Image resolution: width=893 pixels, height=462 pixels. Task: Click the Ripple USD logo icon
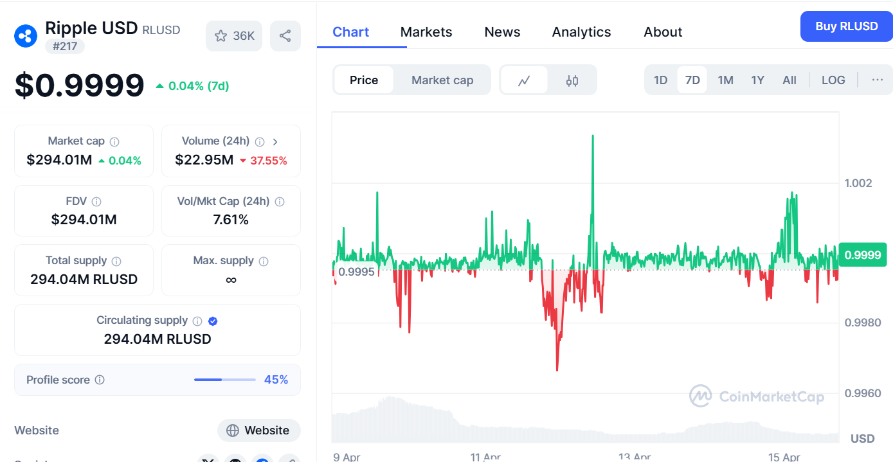[26, 35]
